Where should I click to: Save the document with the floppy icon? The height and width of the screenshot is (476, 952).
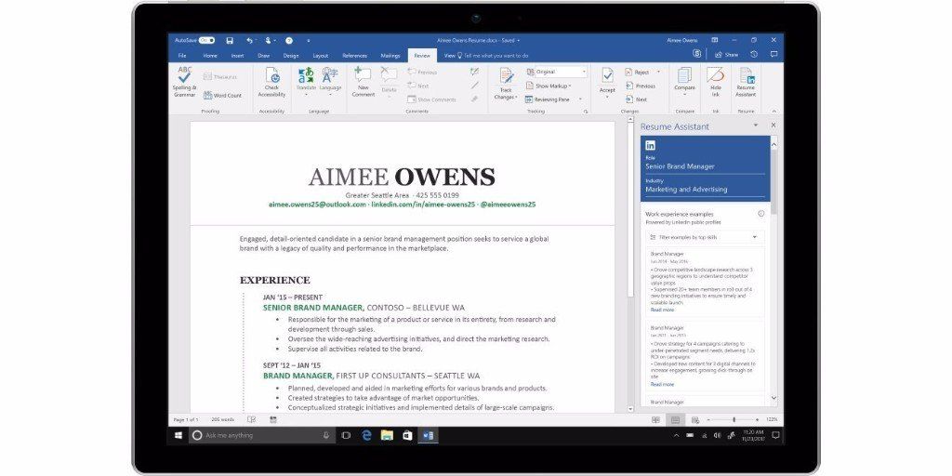point(230,41)
